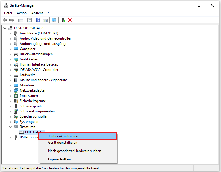This screenshot has width=221, height=172.
Task: Open Properties via the toolbar sheet icon
Action: click(29, 20)
